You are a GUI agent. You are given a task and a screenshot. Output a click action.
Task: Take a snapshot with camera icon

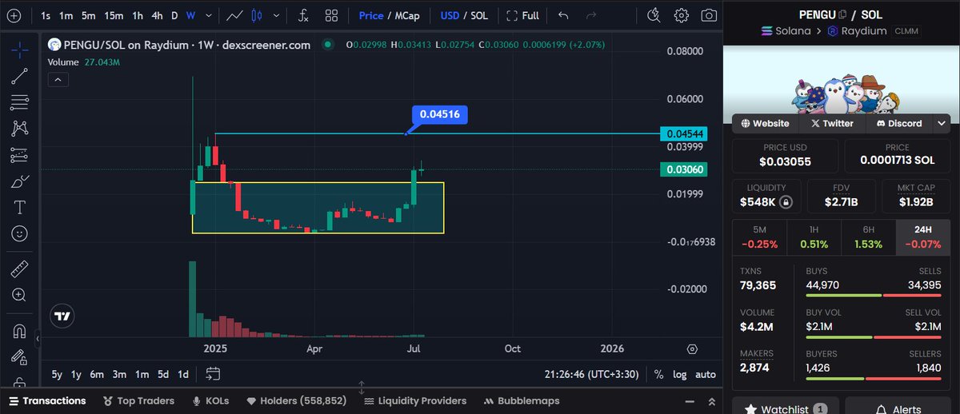(709, 15)
